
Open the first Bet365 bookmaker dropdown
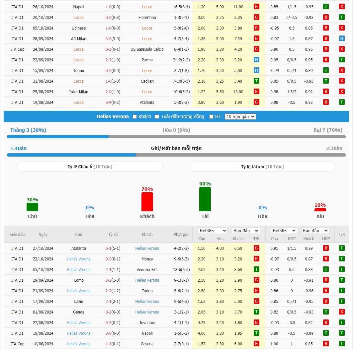[x=213, y=231]
